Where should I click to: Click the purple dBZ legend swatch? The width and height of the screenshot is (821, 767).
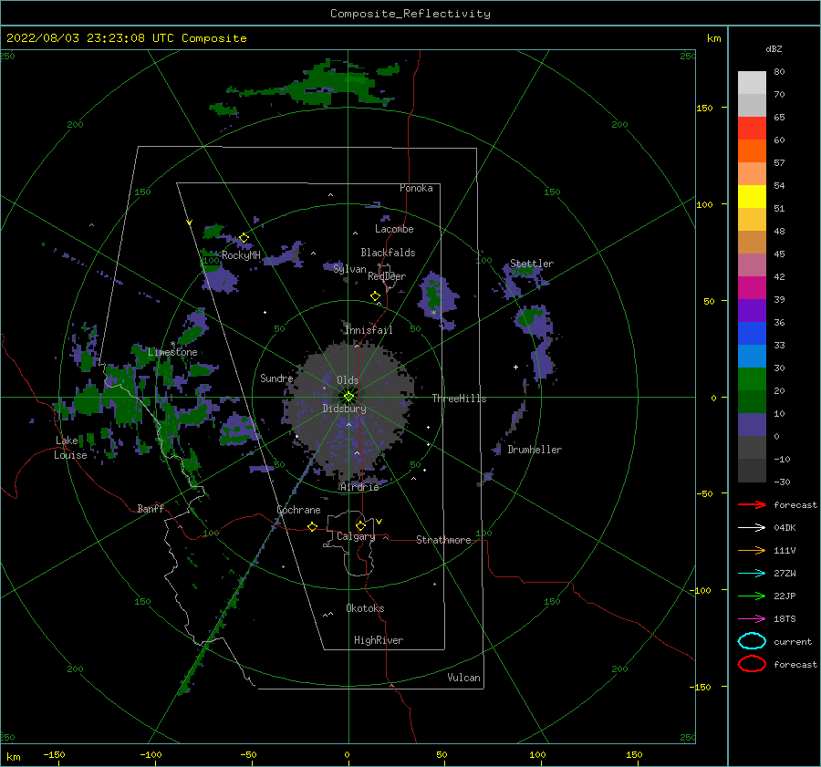[752, 310]
